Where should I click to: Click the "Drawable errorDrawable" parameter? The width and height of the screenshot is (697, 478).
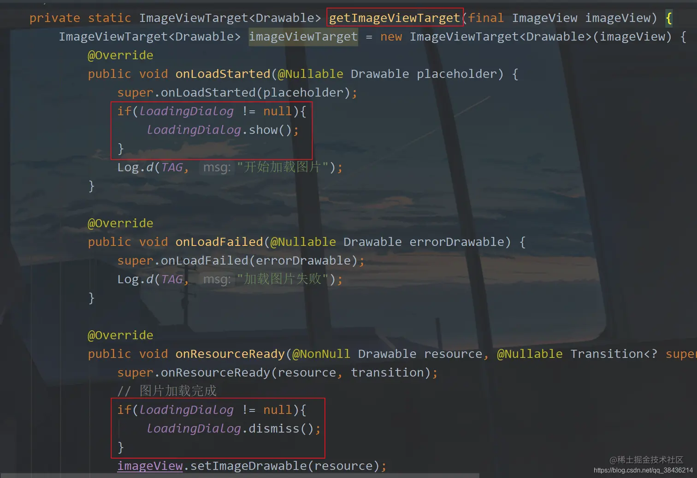tap(424, 242)
